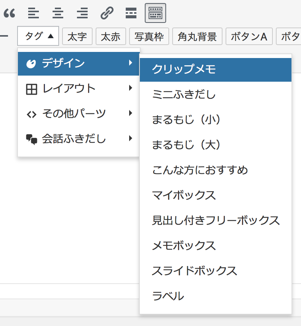Select the デザイン menu item

point(78,64)
